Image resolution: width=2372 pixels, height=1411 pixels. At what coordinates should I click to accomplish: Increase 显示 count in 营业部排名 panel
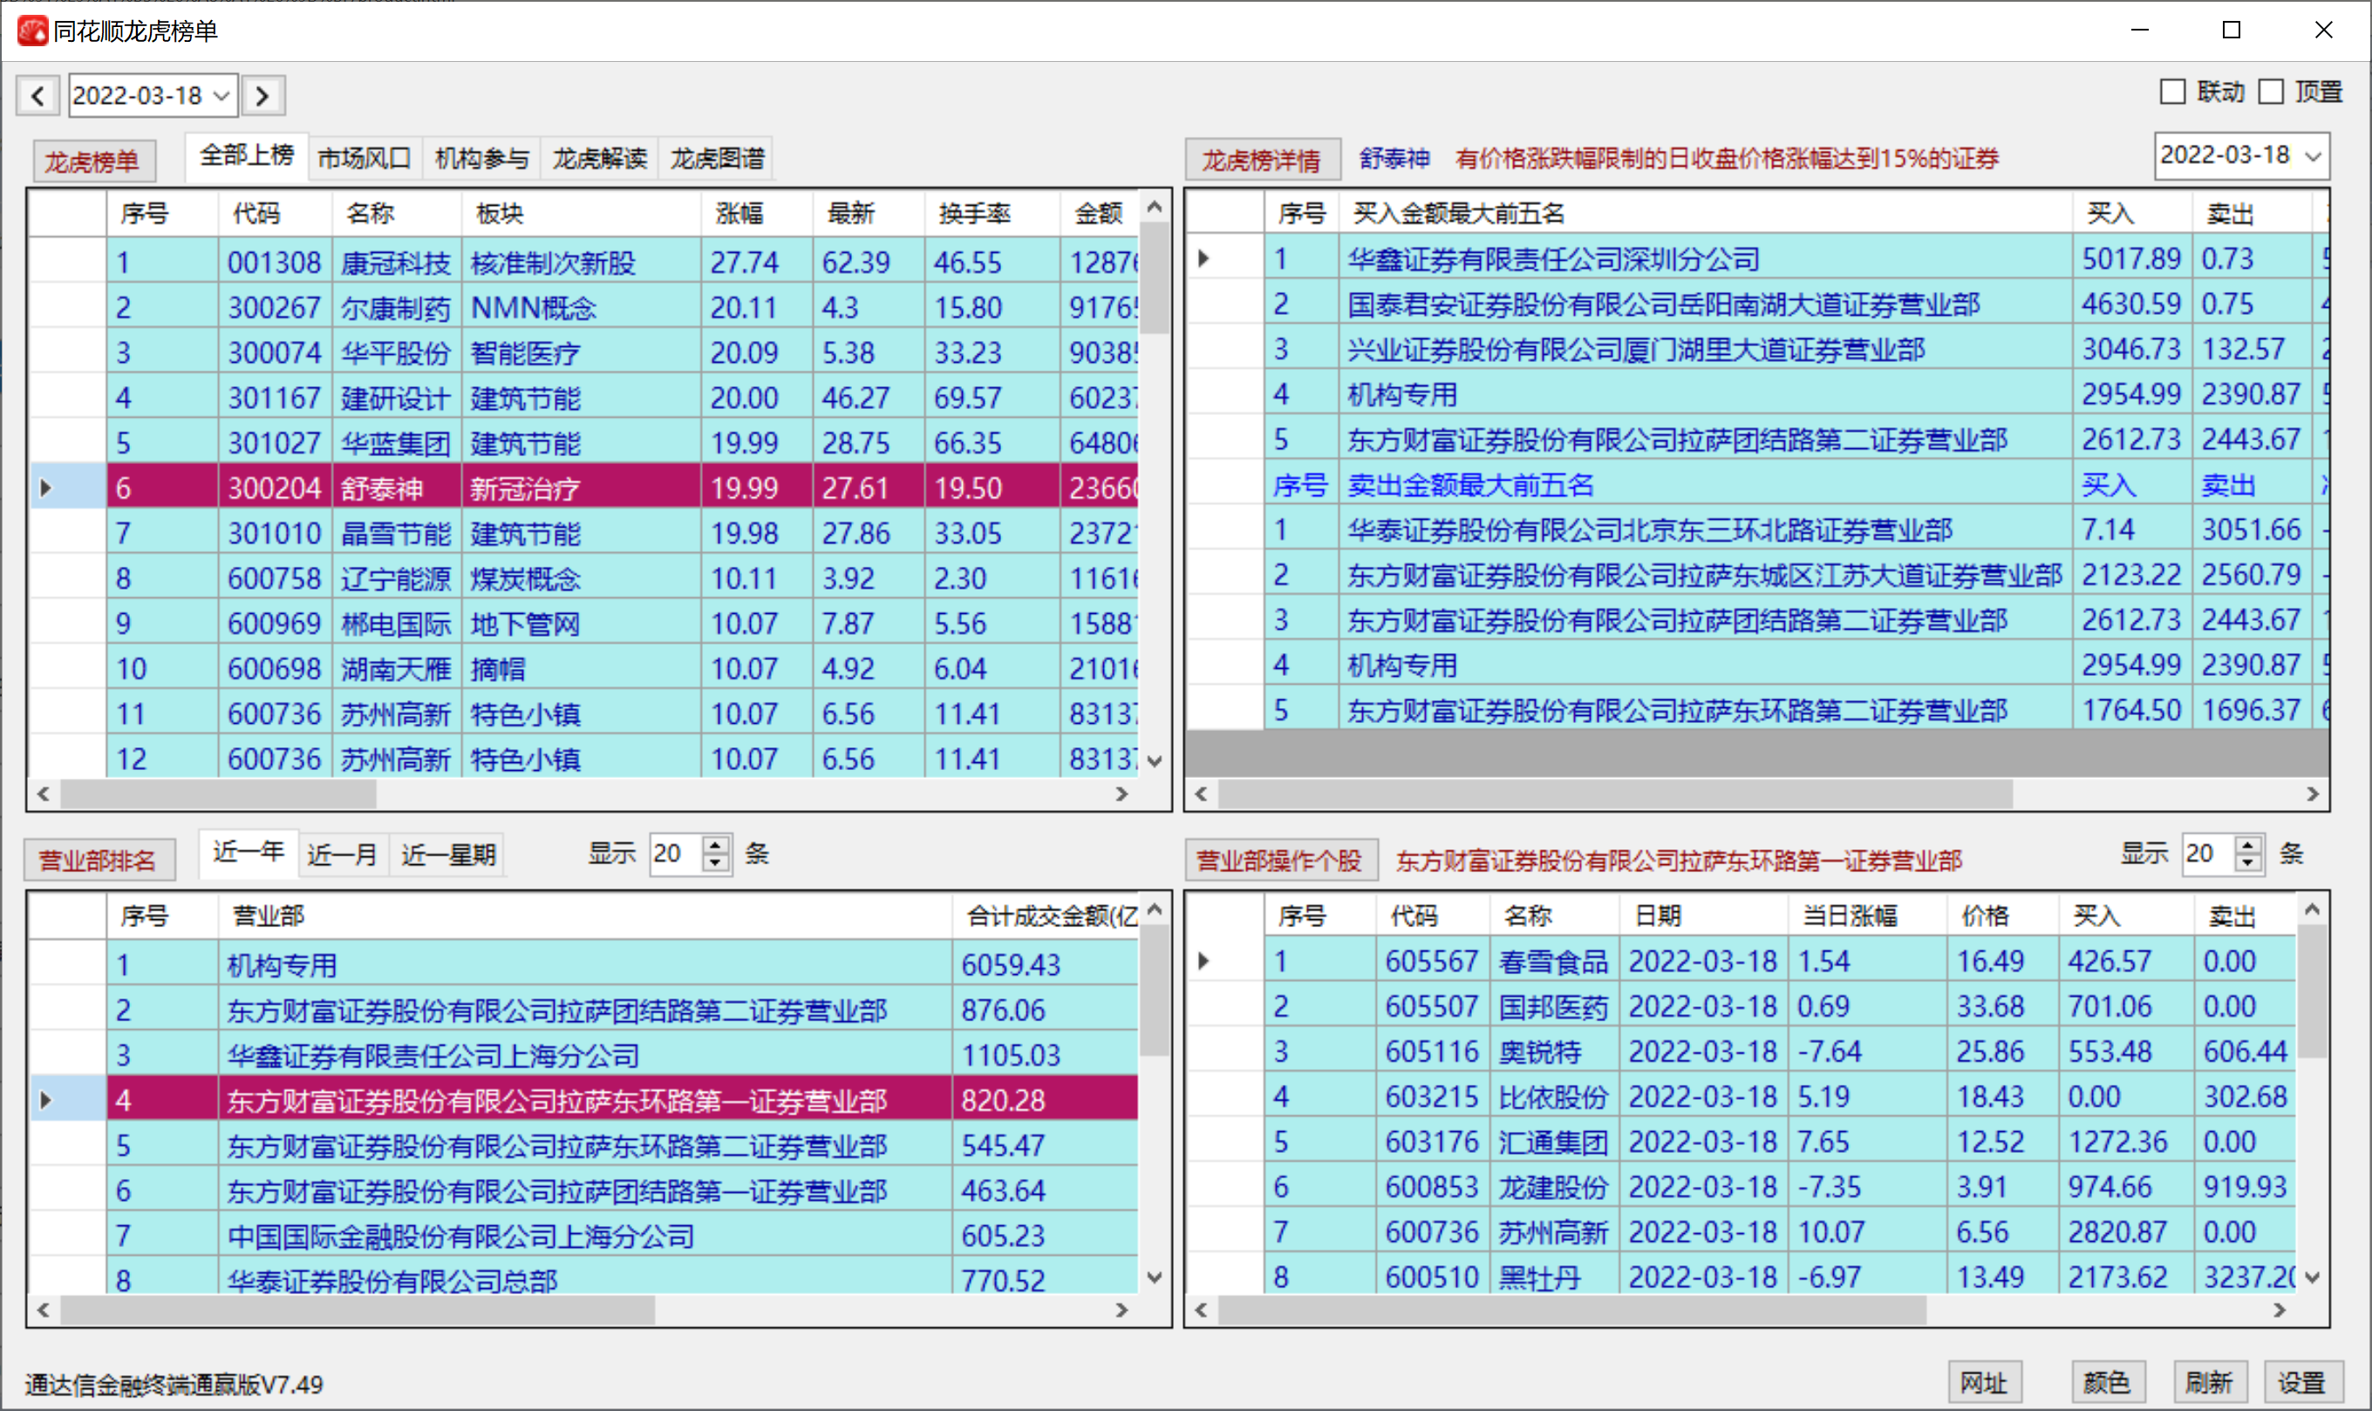pyautogui.click(x=716, y=844)
